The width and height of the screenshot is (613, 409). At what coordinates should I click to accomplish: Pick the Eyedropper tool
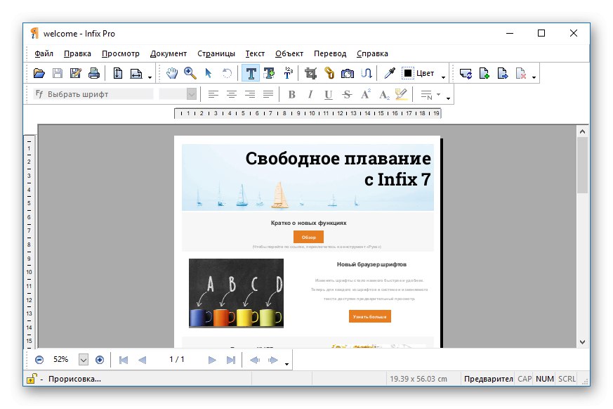pyautogui.click(x=388, y=73)
